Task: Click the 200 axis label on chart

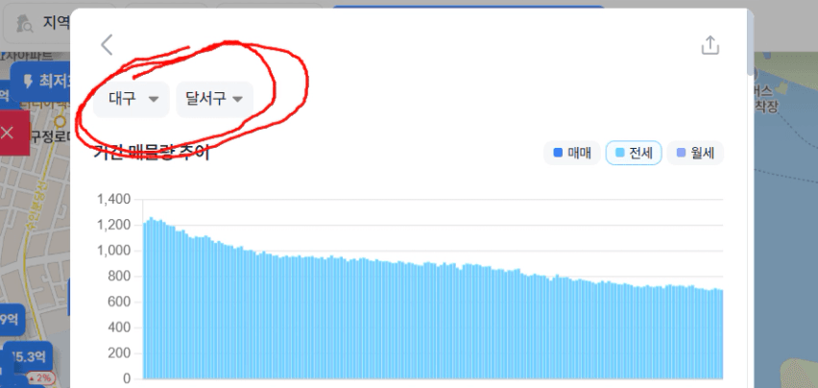Action: (119, 353)
